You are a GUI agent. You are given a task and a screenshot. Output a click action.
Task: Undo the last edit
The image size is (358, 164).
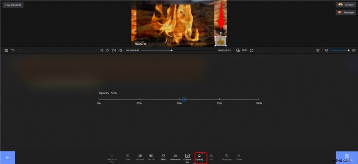pyautogui.click(x=13, y=50)
